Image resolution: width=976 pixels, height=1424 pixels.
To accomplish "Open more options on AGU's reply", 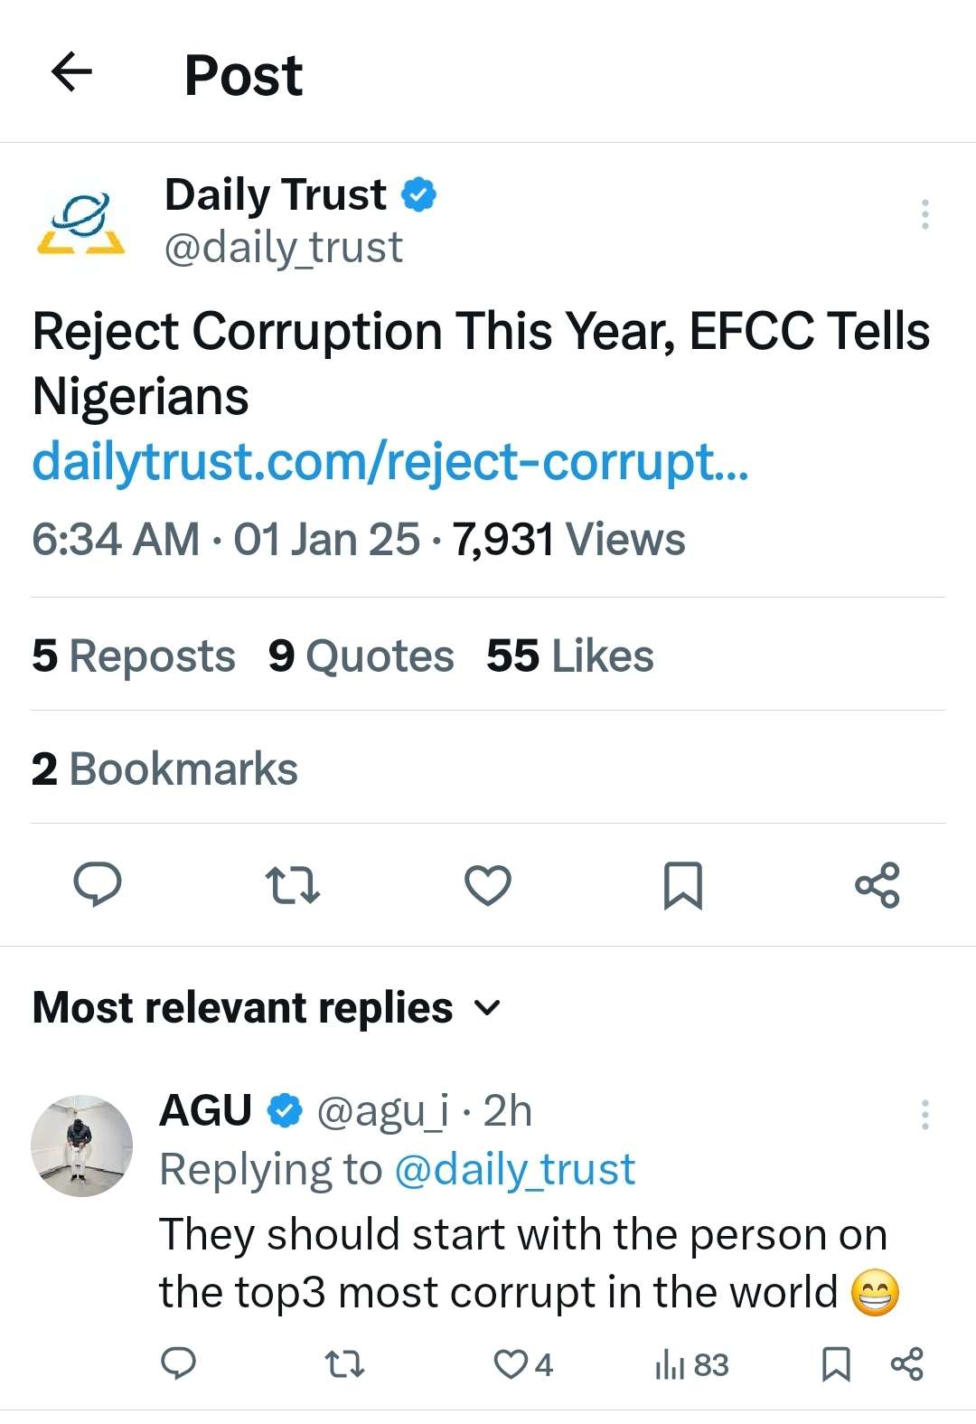I will (924, 1115).
